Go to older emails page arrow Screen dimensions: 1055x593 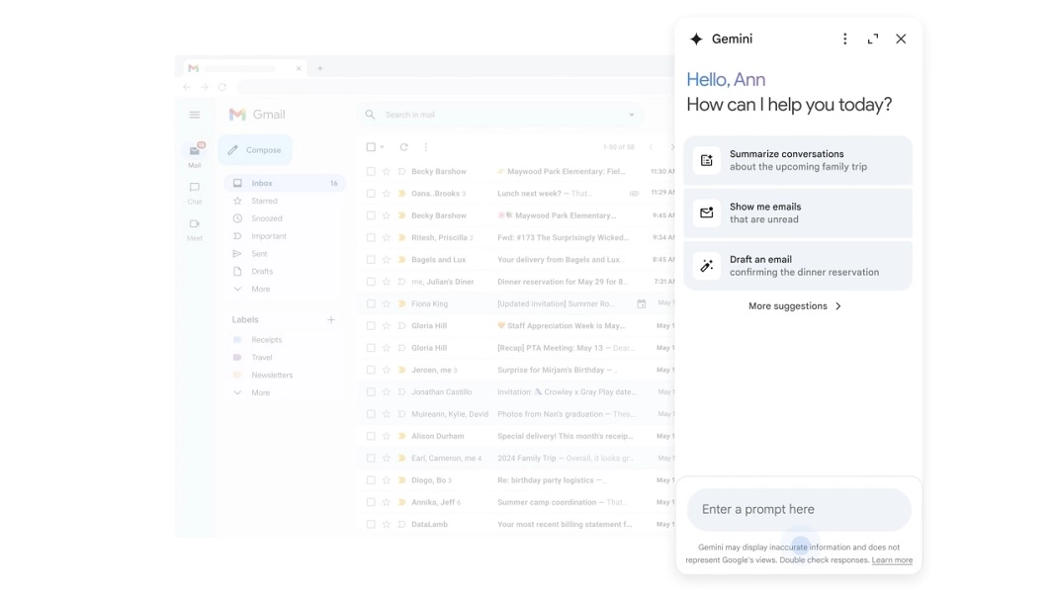(x=671, y=147)
